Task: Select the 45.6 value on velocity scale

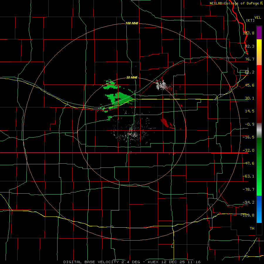Action: (250, 85)
